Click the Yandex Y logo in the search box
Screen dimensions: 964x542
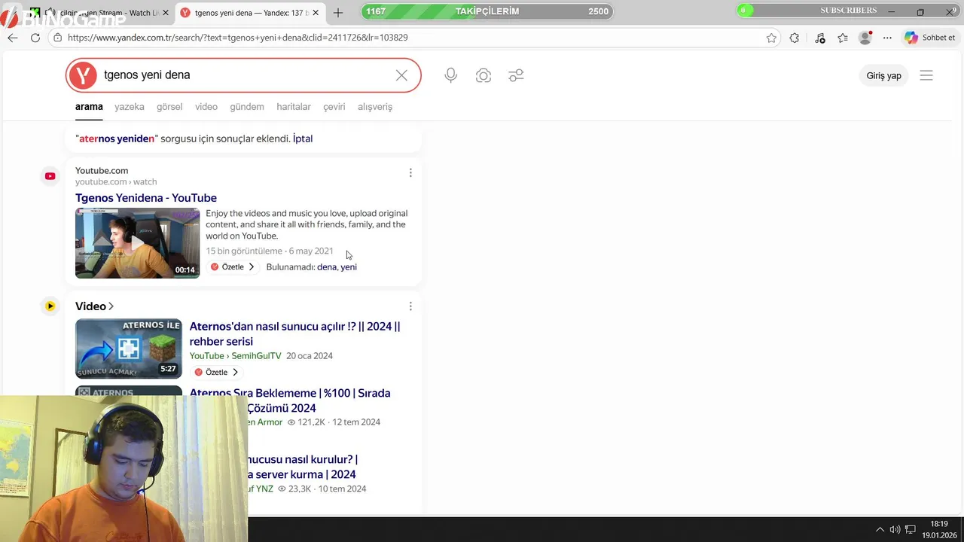tap(83, 75)
